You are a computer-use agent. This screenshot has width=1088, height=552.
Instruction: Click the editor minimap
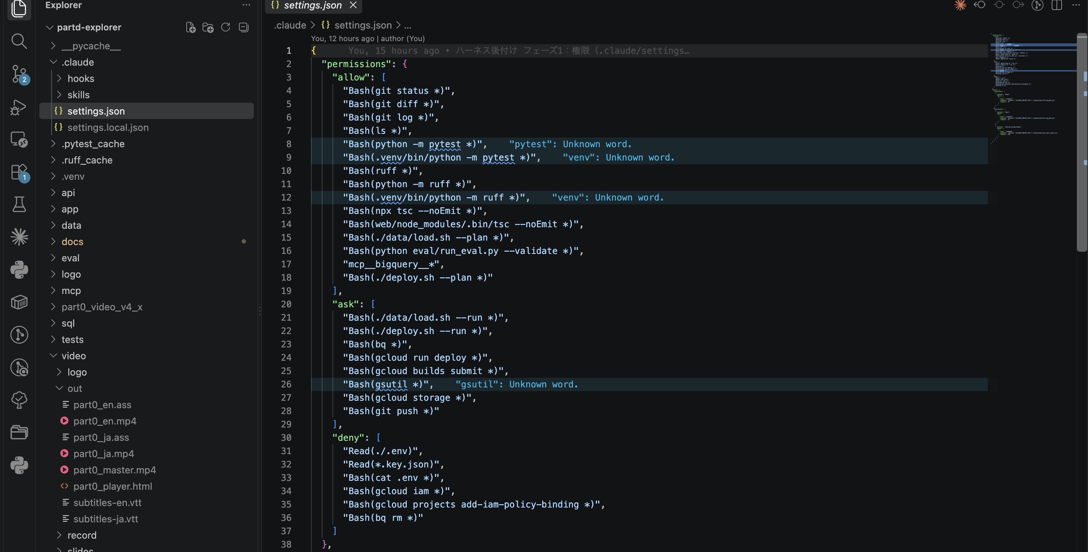1033,89
